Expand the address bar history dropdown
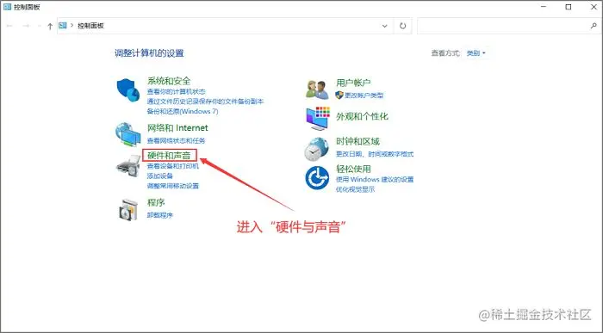 (384, 26)
